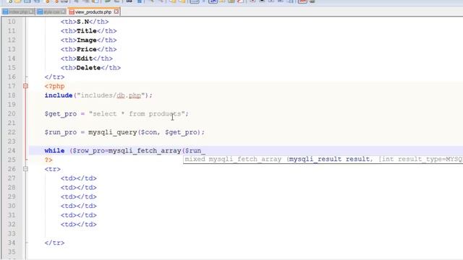Switch to the style.css tab
This screenshot has width=463, height=260.
[51, 12]
